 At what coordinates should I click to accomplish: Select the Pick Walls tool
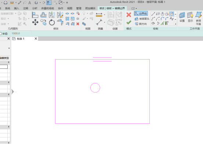(167, 24)
